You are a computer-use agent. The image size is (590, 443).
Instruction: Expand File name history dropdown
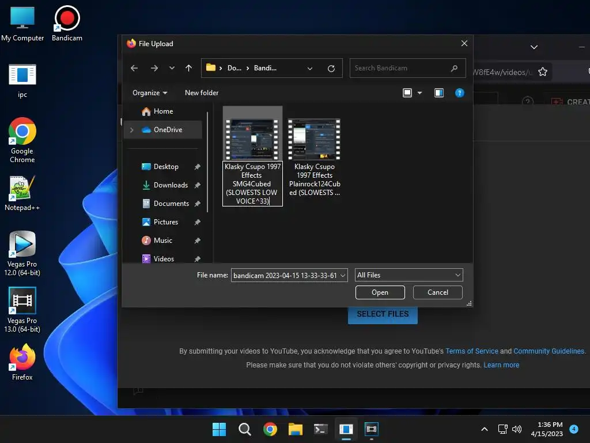click(x=343, y=275)
